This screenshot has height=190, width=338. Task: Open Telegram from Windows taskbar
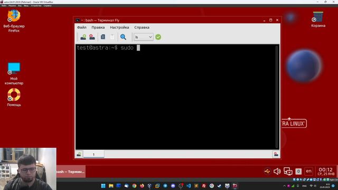(165, 186)
